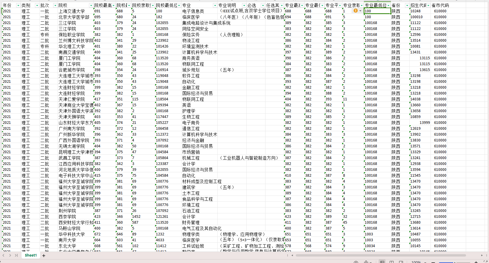Select the cell 南开大学
The width and height of the screenshot is (489, 263).
coord(75,240)
